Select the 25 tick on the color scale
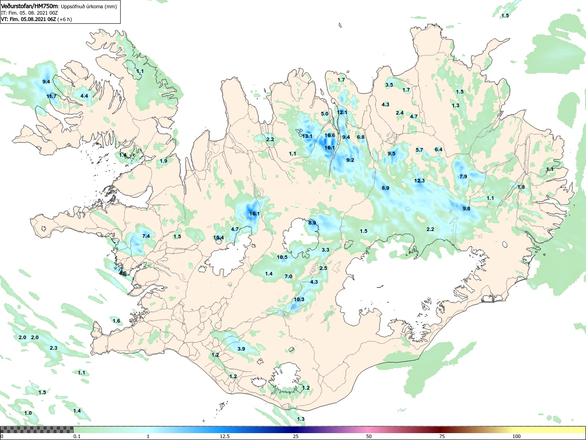The width and height of the screenshot is (586, 440). (295, 436)
